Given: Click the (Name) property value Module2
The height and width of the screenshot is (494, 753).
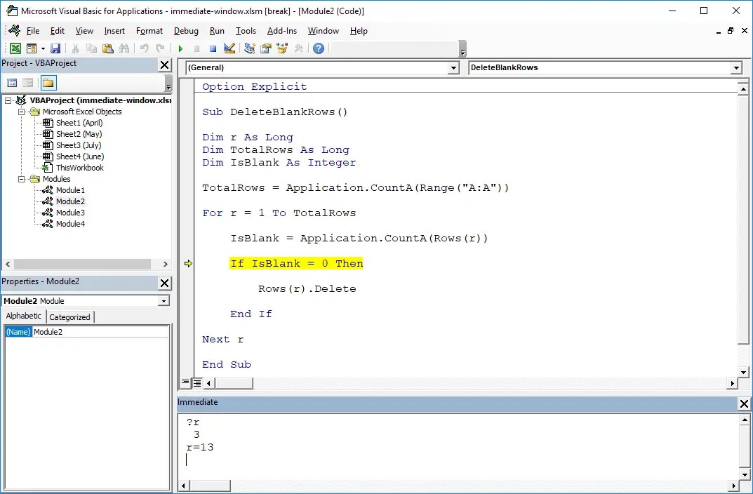Looking at the screenshot, I should 101,332.
